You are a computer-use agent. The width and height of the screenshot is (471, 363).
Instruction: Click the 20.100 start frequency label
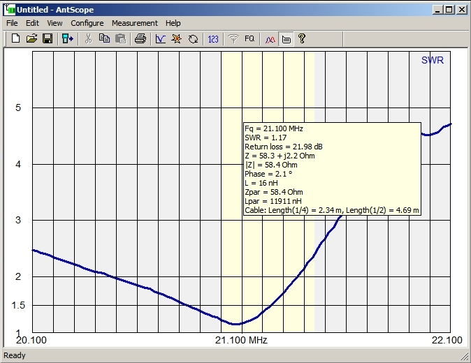(x=31, y=340)
